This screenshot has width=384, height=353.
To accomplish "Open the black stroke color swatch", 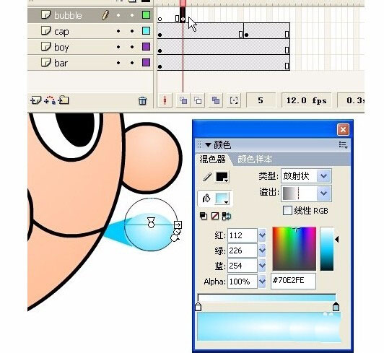I will [222, 177].
